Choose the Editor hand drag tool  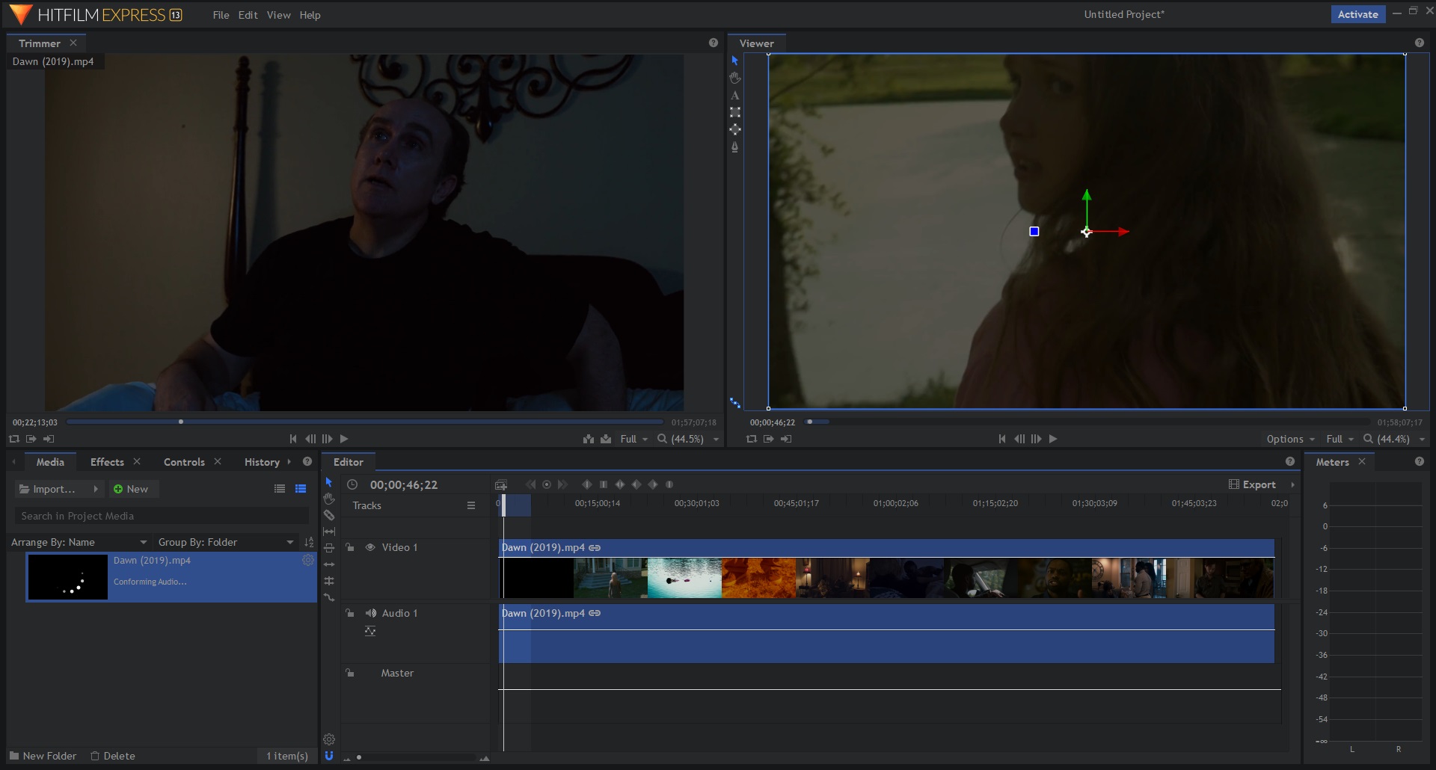click(329, 499)
